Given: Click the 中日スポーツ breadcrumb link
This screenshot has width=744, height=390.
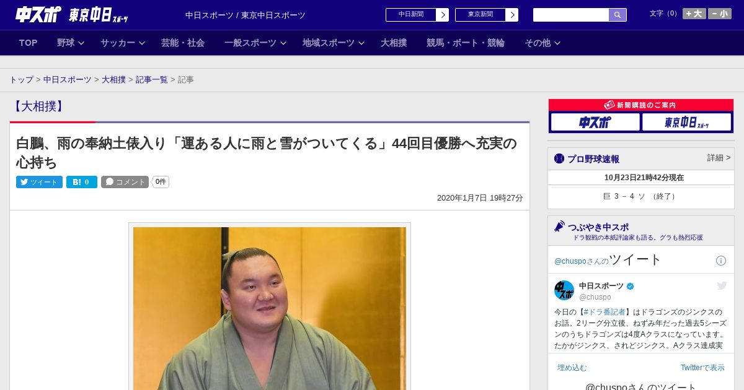Looking at the screenshot, I should pyautogui.click(x=68, y=80).
